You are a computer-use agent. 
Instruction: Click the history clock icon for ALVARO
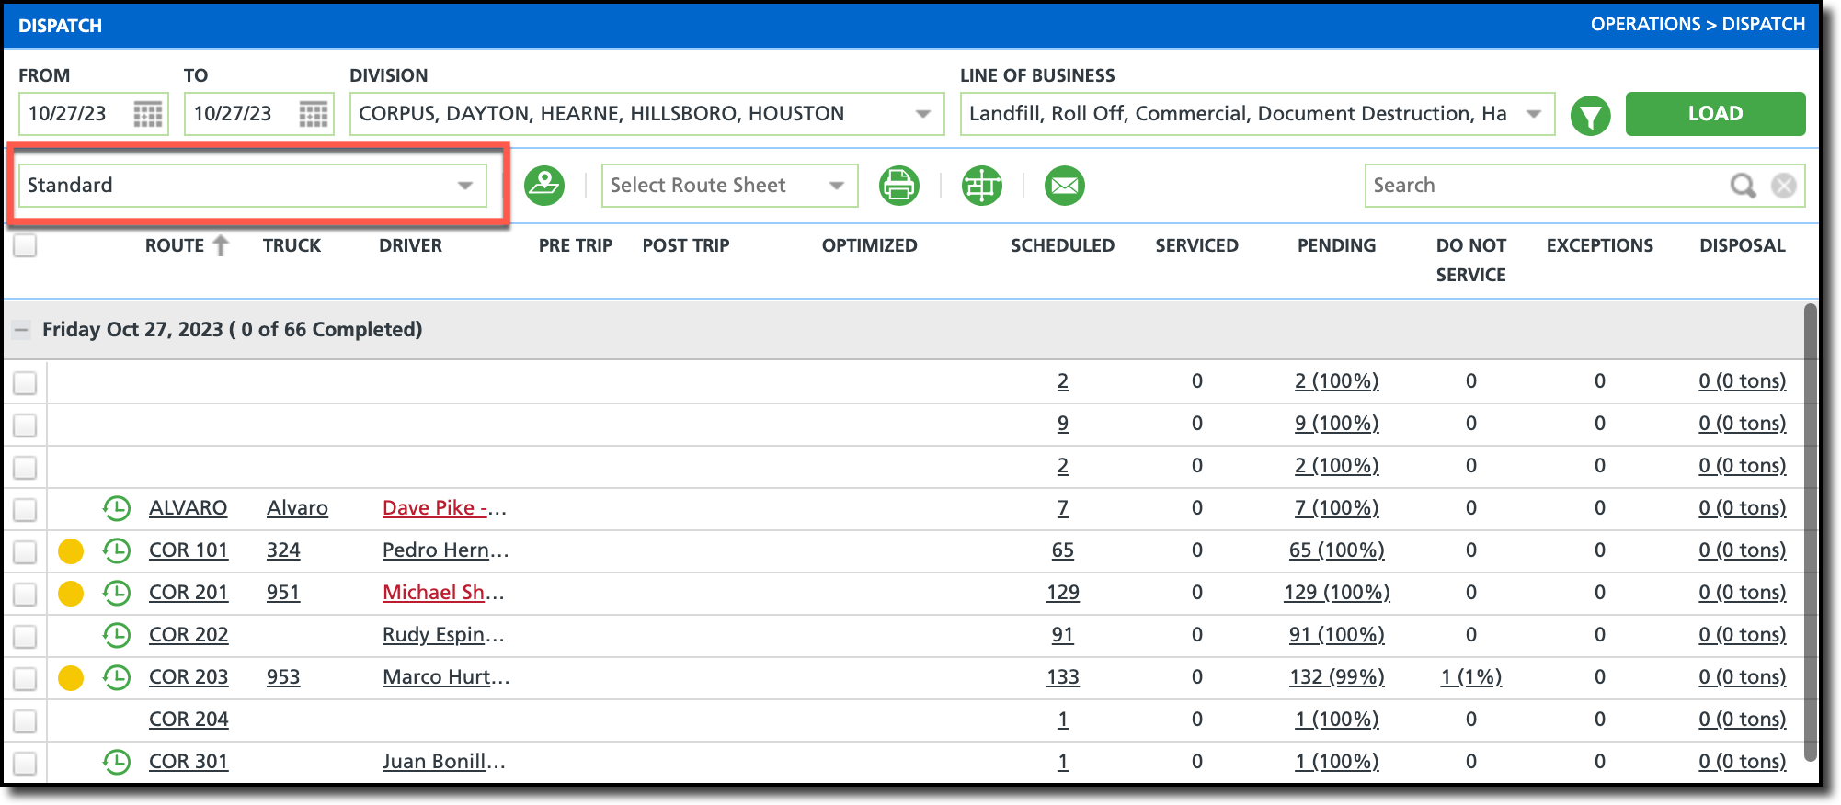click(117, 508)
